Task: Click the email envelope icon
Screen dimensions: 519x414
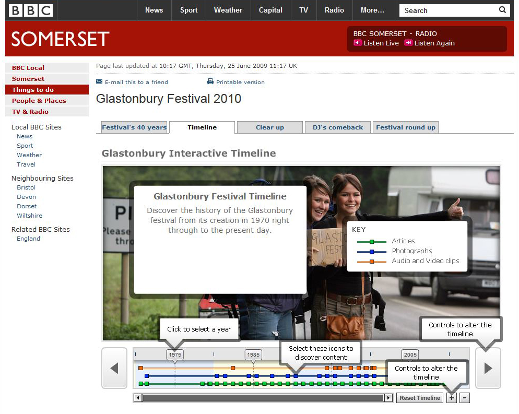Action: tap(99, 82)
